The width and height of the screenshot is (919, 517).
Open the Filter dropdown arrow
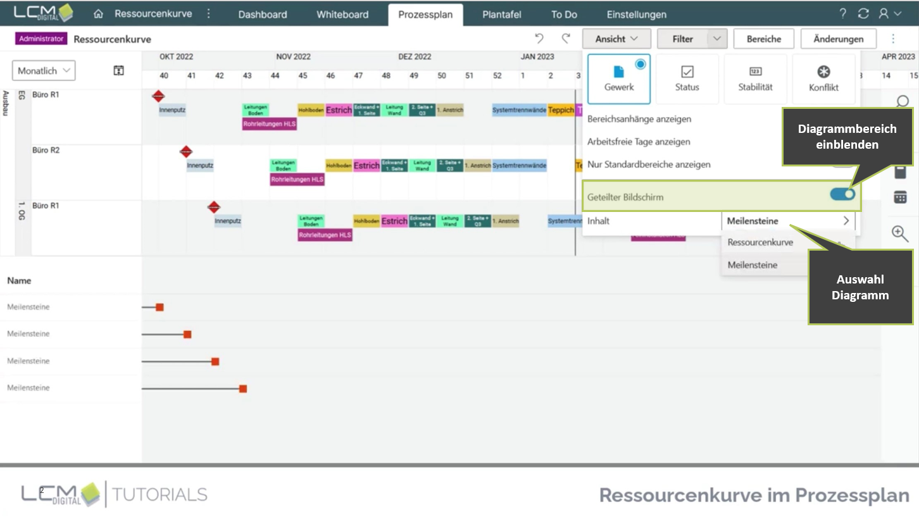point(716,39)
